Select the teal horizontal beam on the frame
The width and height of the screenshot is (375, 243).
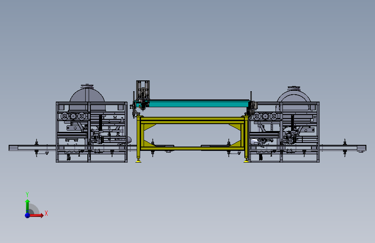[199, 104]
